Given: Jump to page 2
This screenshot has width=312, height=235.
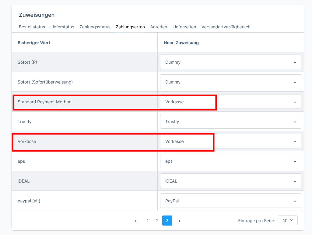Looking at the screenshot, I should (157, 221).
